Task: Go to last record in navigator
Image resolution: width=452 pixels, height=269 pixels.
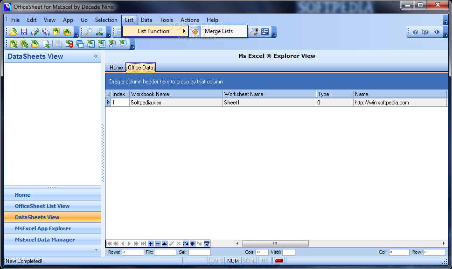Action: point(143,244)
